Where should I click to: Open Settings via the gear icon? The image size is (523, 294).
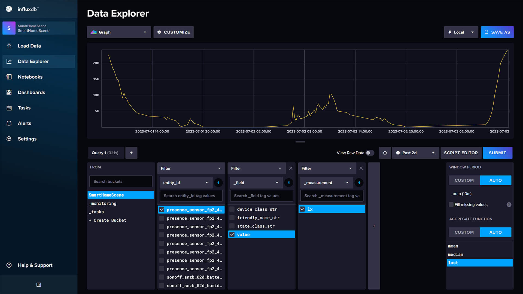click(9, 139)
